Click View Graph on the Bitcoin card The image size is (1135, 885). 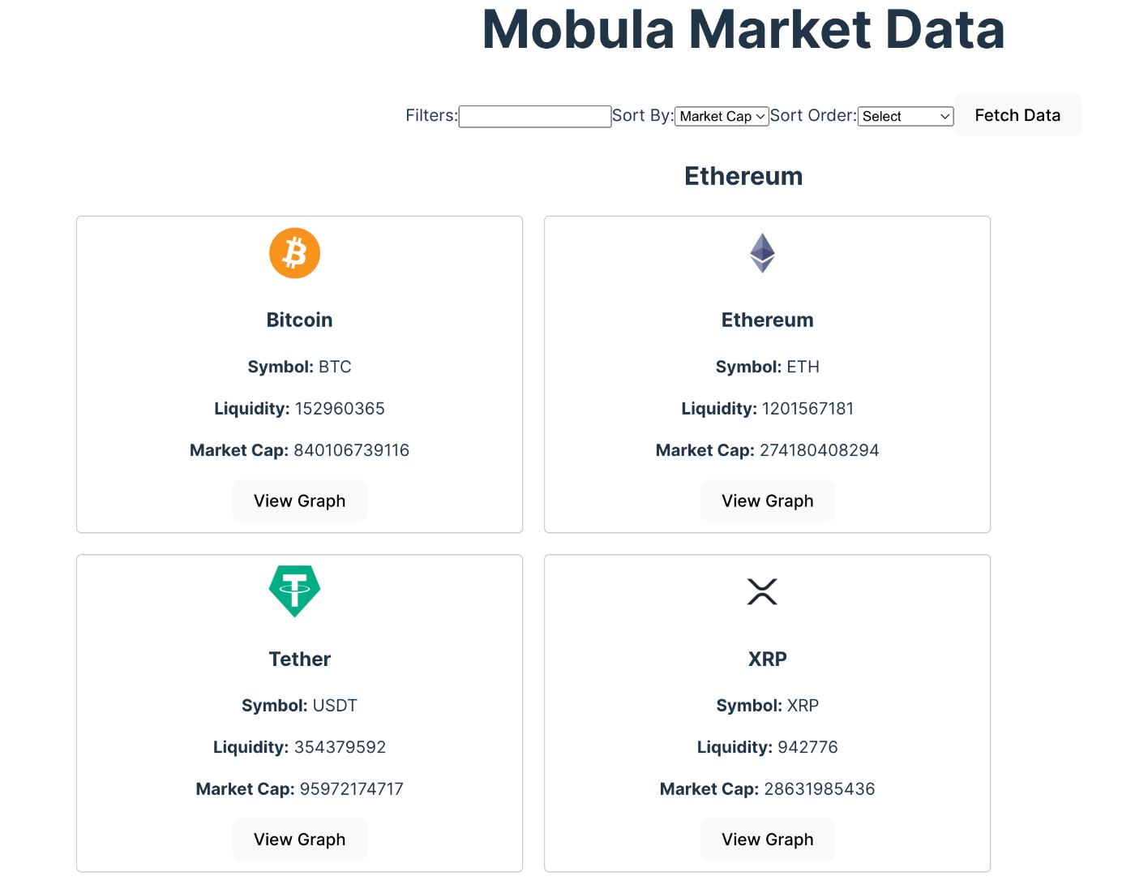point(299,500)
